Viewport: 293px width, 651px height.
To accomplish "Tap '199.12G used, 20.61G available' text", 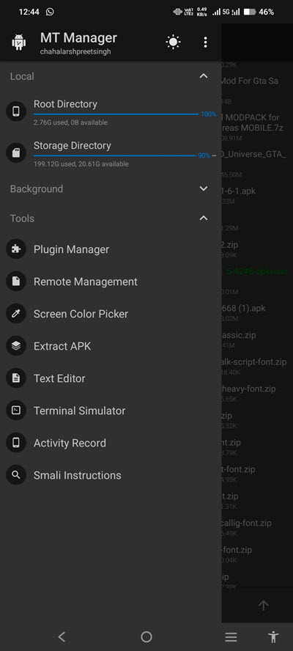I will pyautogui.click(x=81, y=164).
